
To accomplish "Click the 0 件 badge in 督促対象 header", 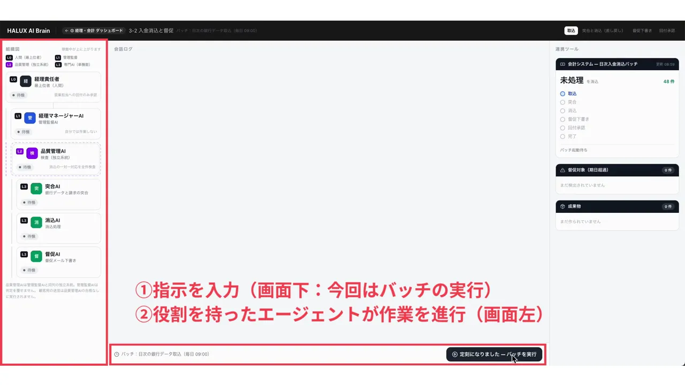I will [668, 170].
